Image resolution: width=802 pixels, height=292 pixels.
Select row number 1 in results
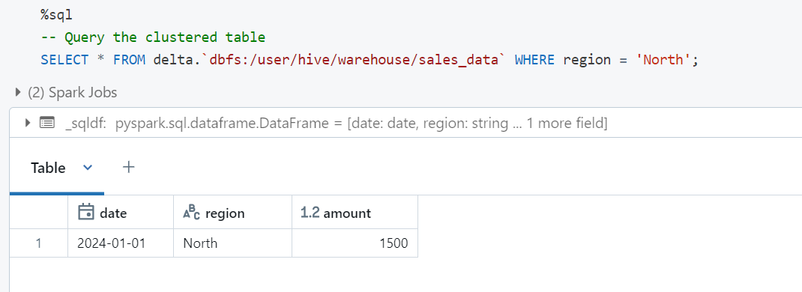(38, 243)
